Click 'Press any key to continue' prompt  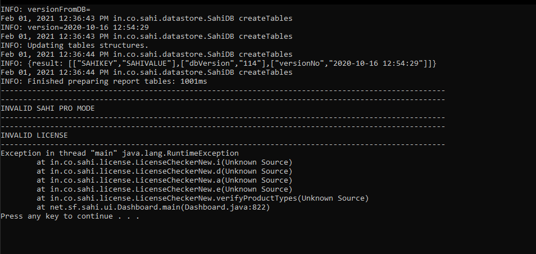coord(57,216)
